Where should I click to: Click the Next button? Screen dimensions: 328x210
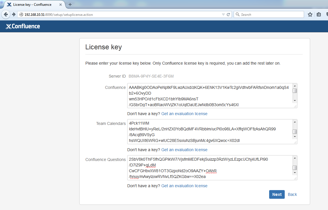[277, 194]
